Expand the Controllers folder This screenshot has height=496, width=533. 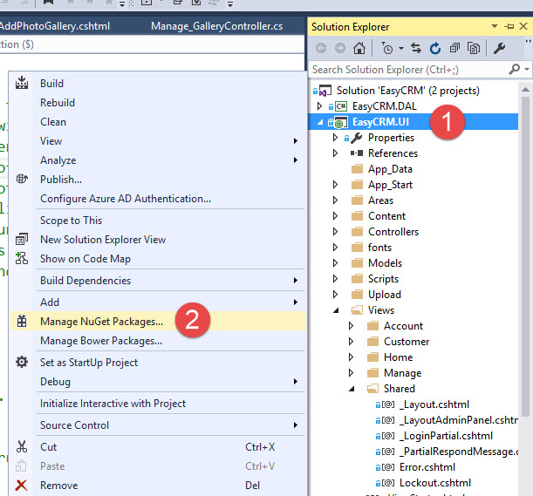tap(335, 231)
